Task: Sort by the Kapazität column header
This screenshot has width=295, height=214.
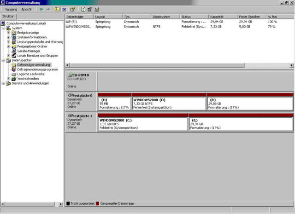Action: coord(223,17)
